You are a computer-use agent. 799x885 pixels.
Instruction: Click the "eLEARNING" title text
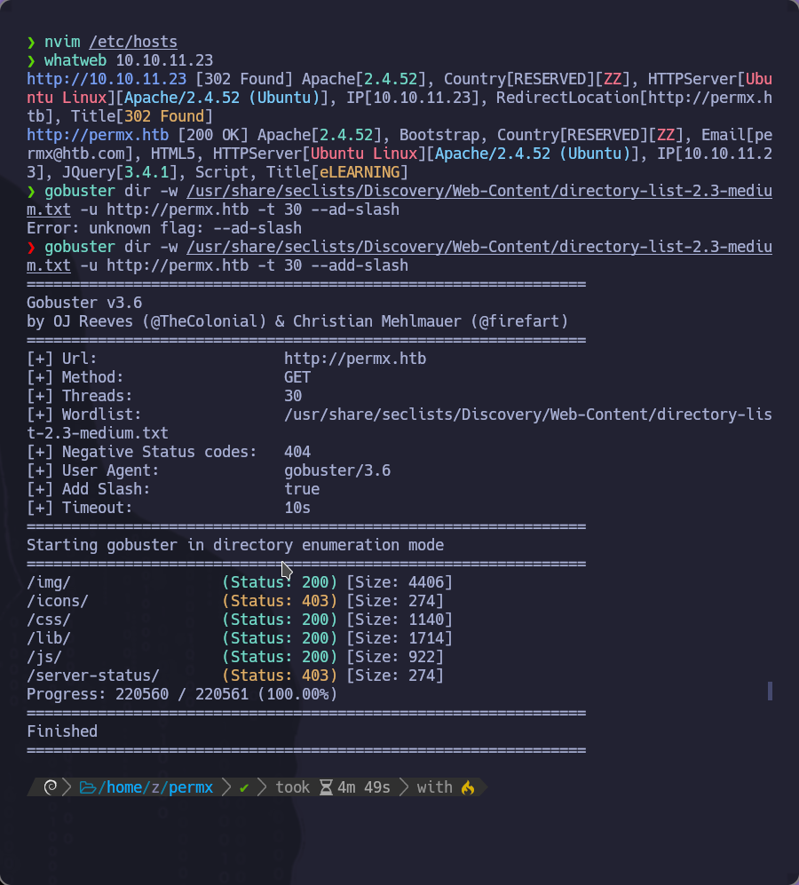[x=360, y=172]
